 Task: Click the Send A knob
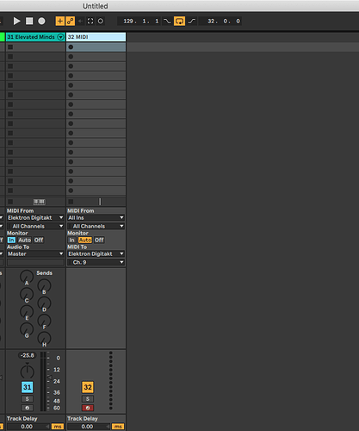point(27,277)
